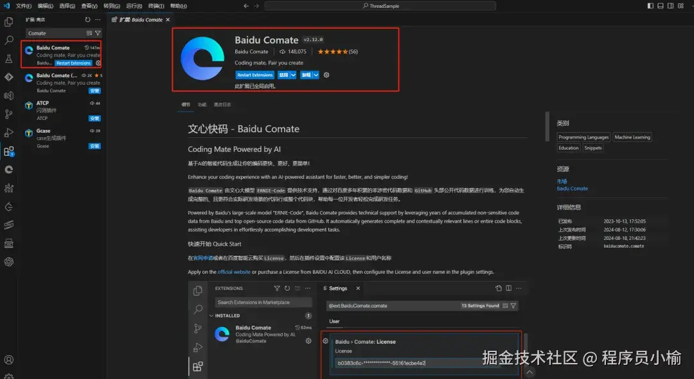Select the Education category tag
The image size is (694, 379).
click(x=568, y=148)
